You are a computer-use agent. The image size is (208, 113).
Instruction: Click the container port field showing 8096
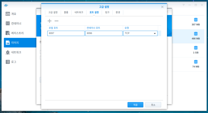coord(104,33)
